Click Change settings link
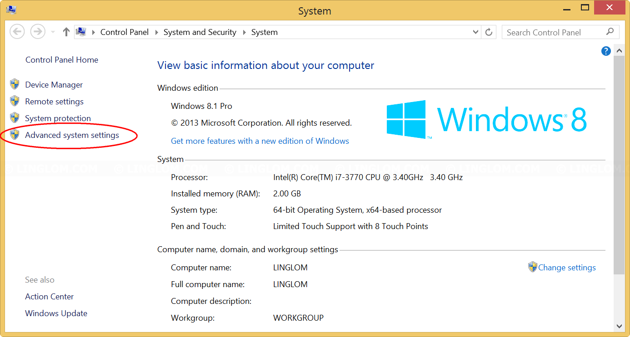The height and width of the screenshot is (337, 630). 567,268
